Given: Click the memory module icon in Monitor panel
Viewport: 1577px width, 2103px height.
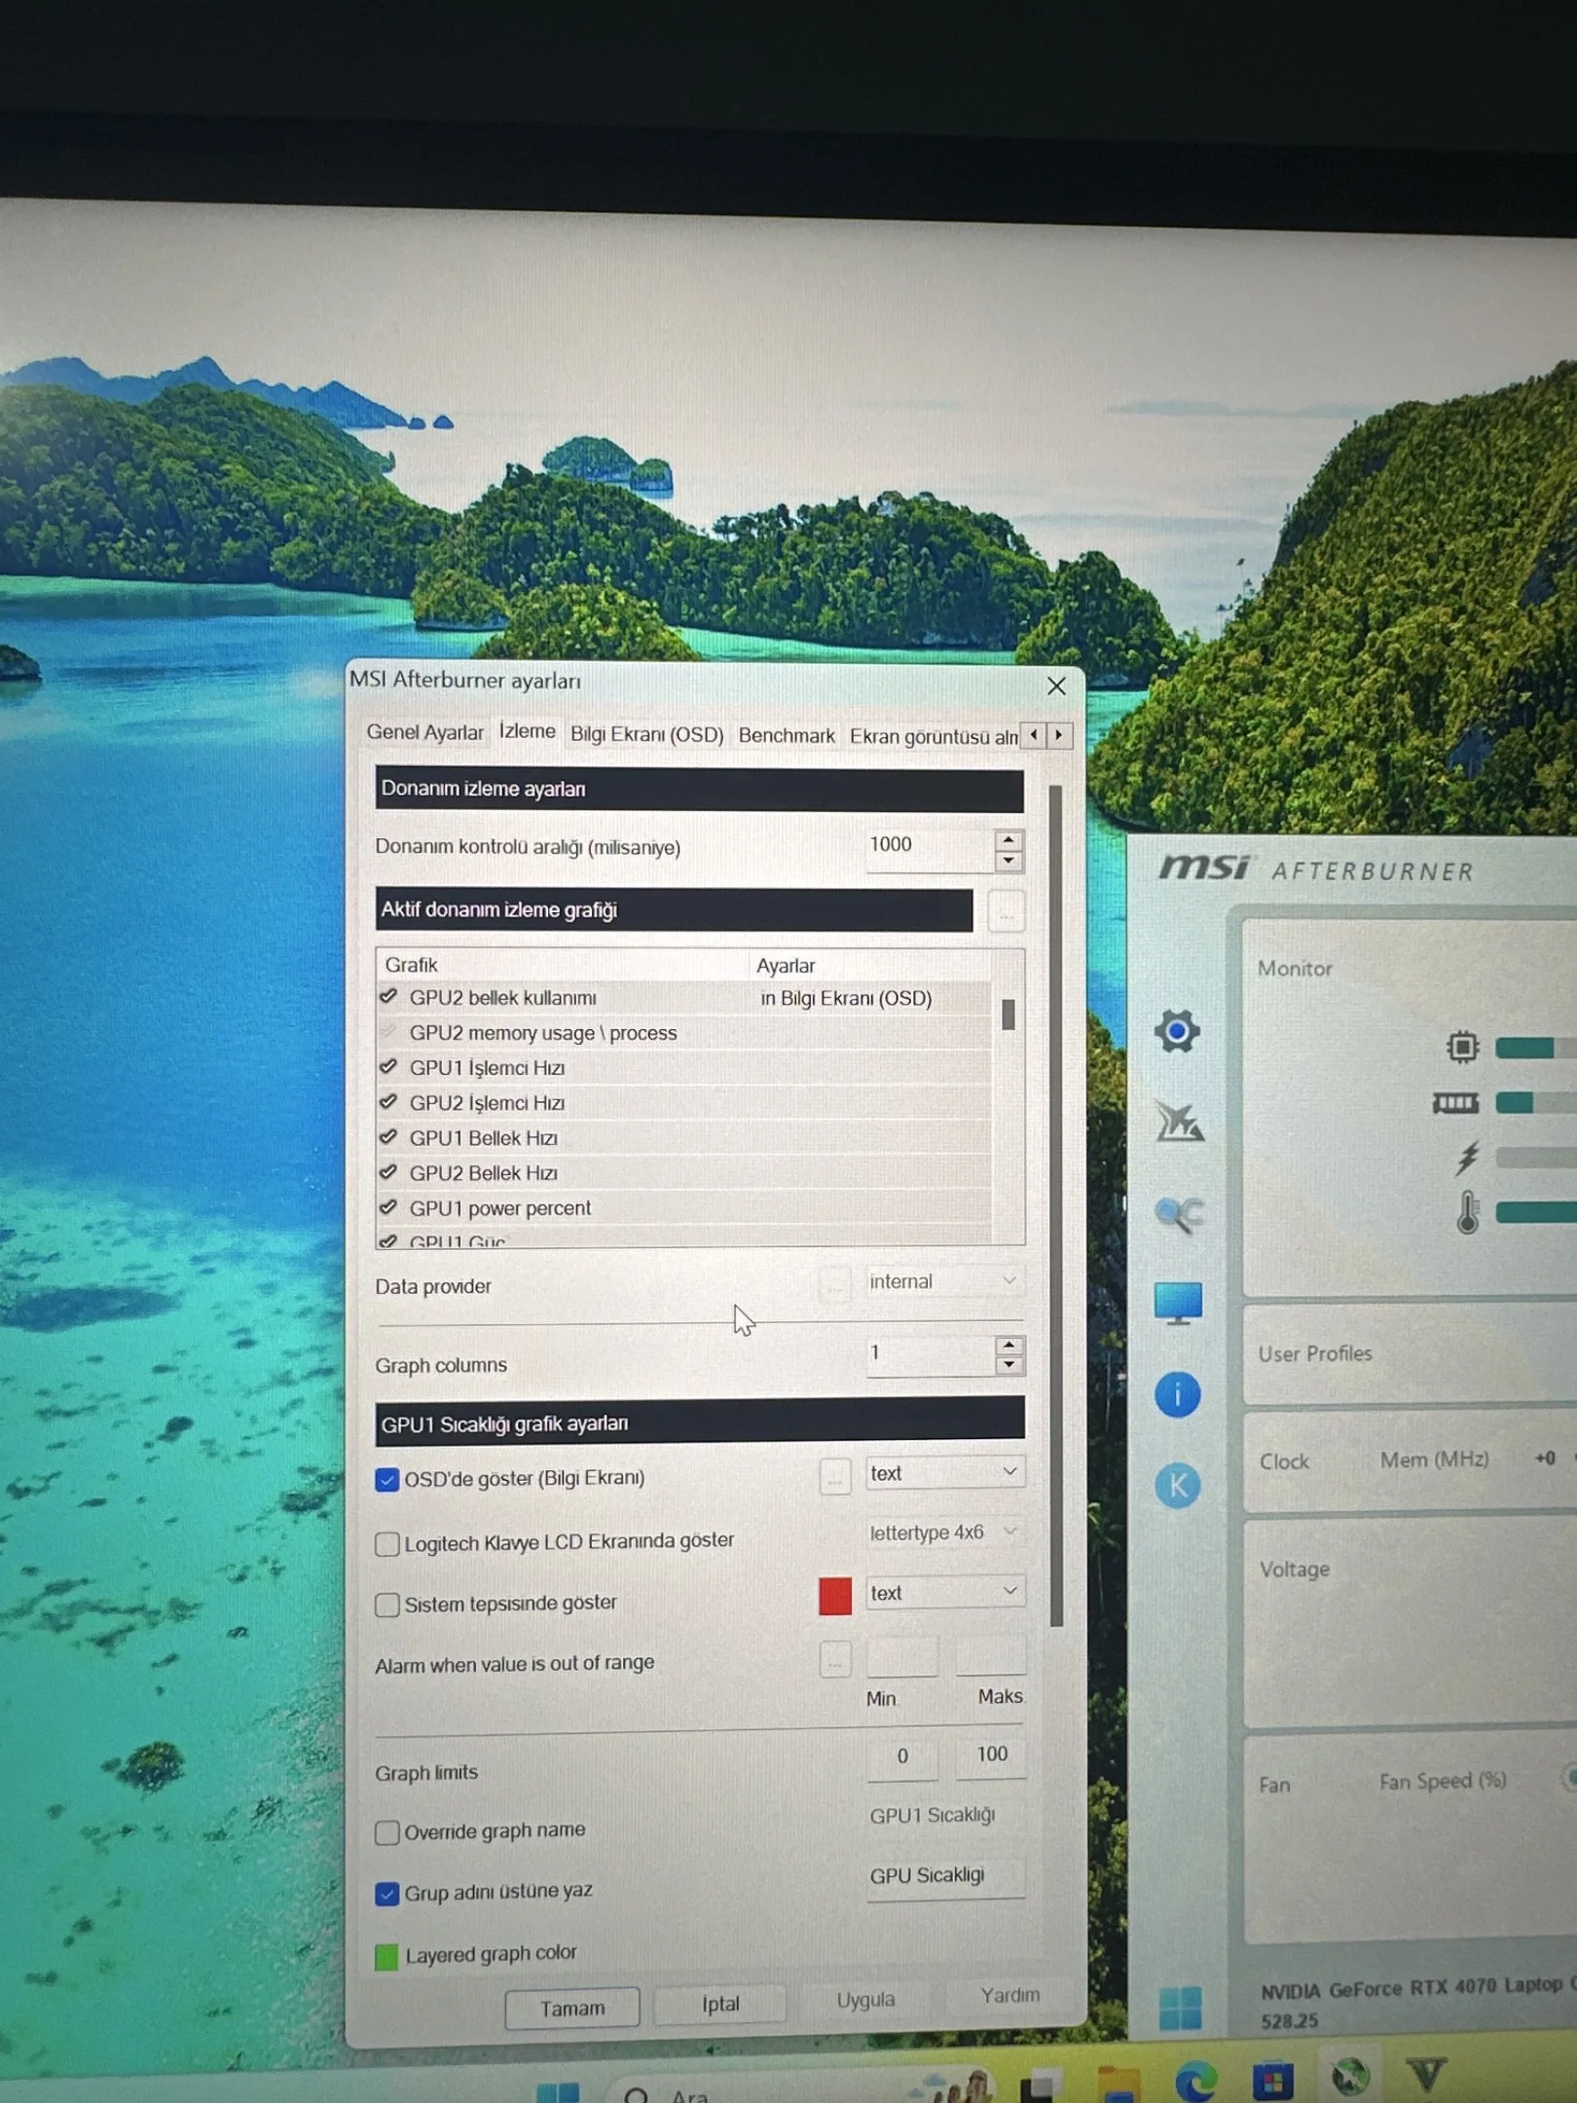Looking at the screenshot, I should [x=1455, y=1103].
